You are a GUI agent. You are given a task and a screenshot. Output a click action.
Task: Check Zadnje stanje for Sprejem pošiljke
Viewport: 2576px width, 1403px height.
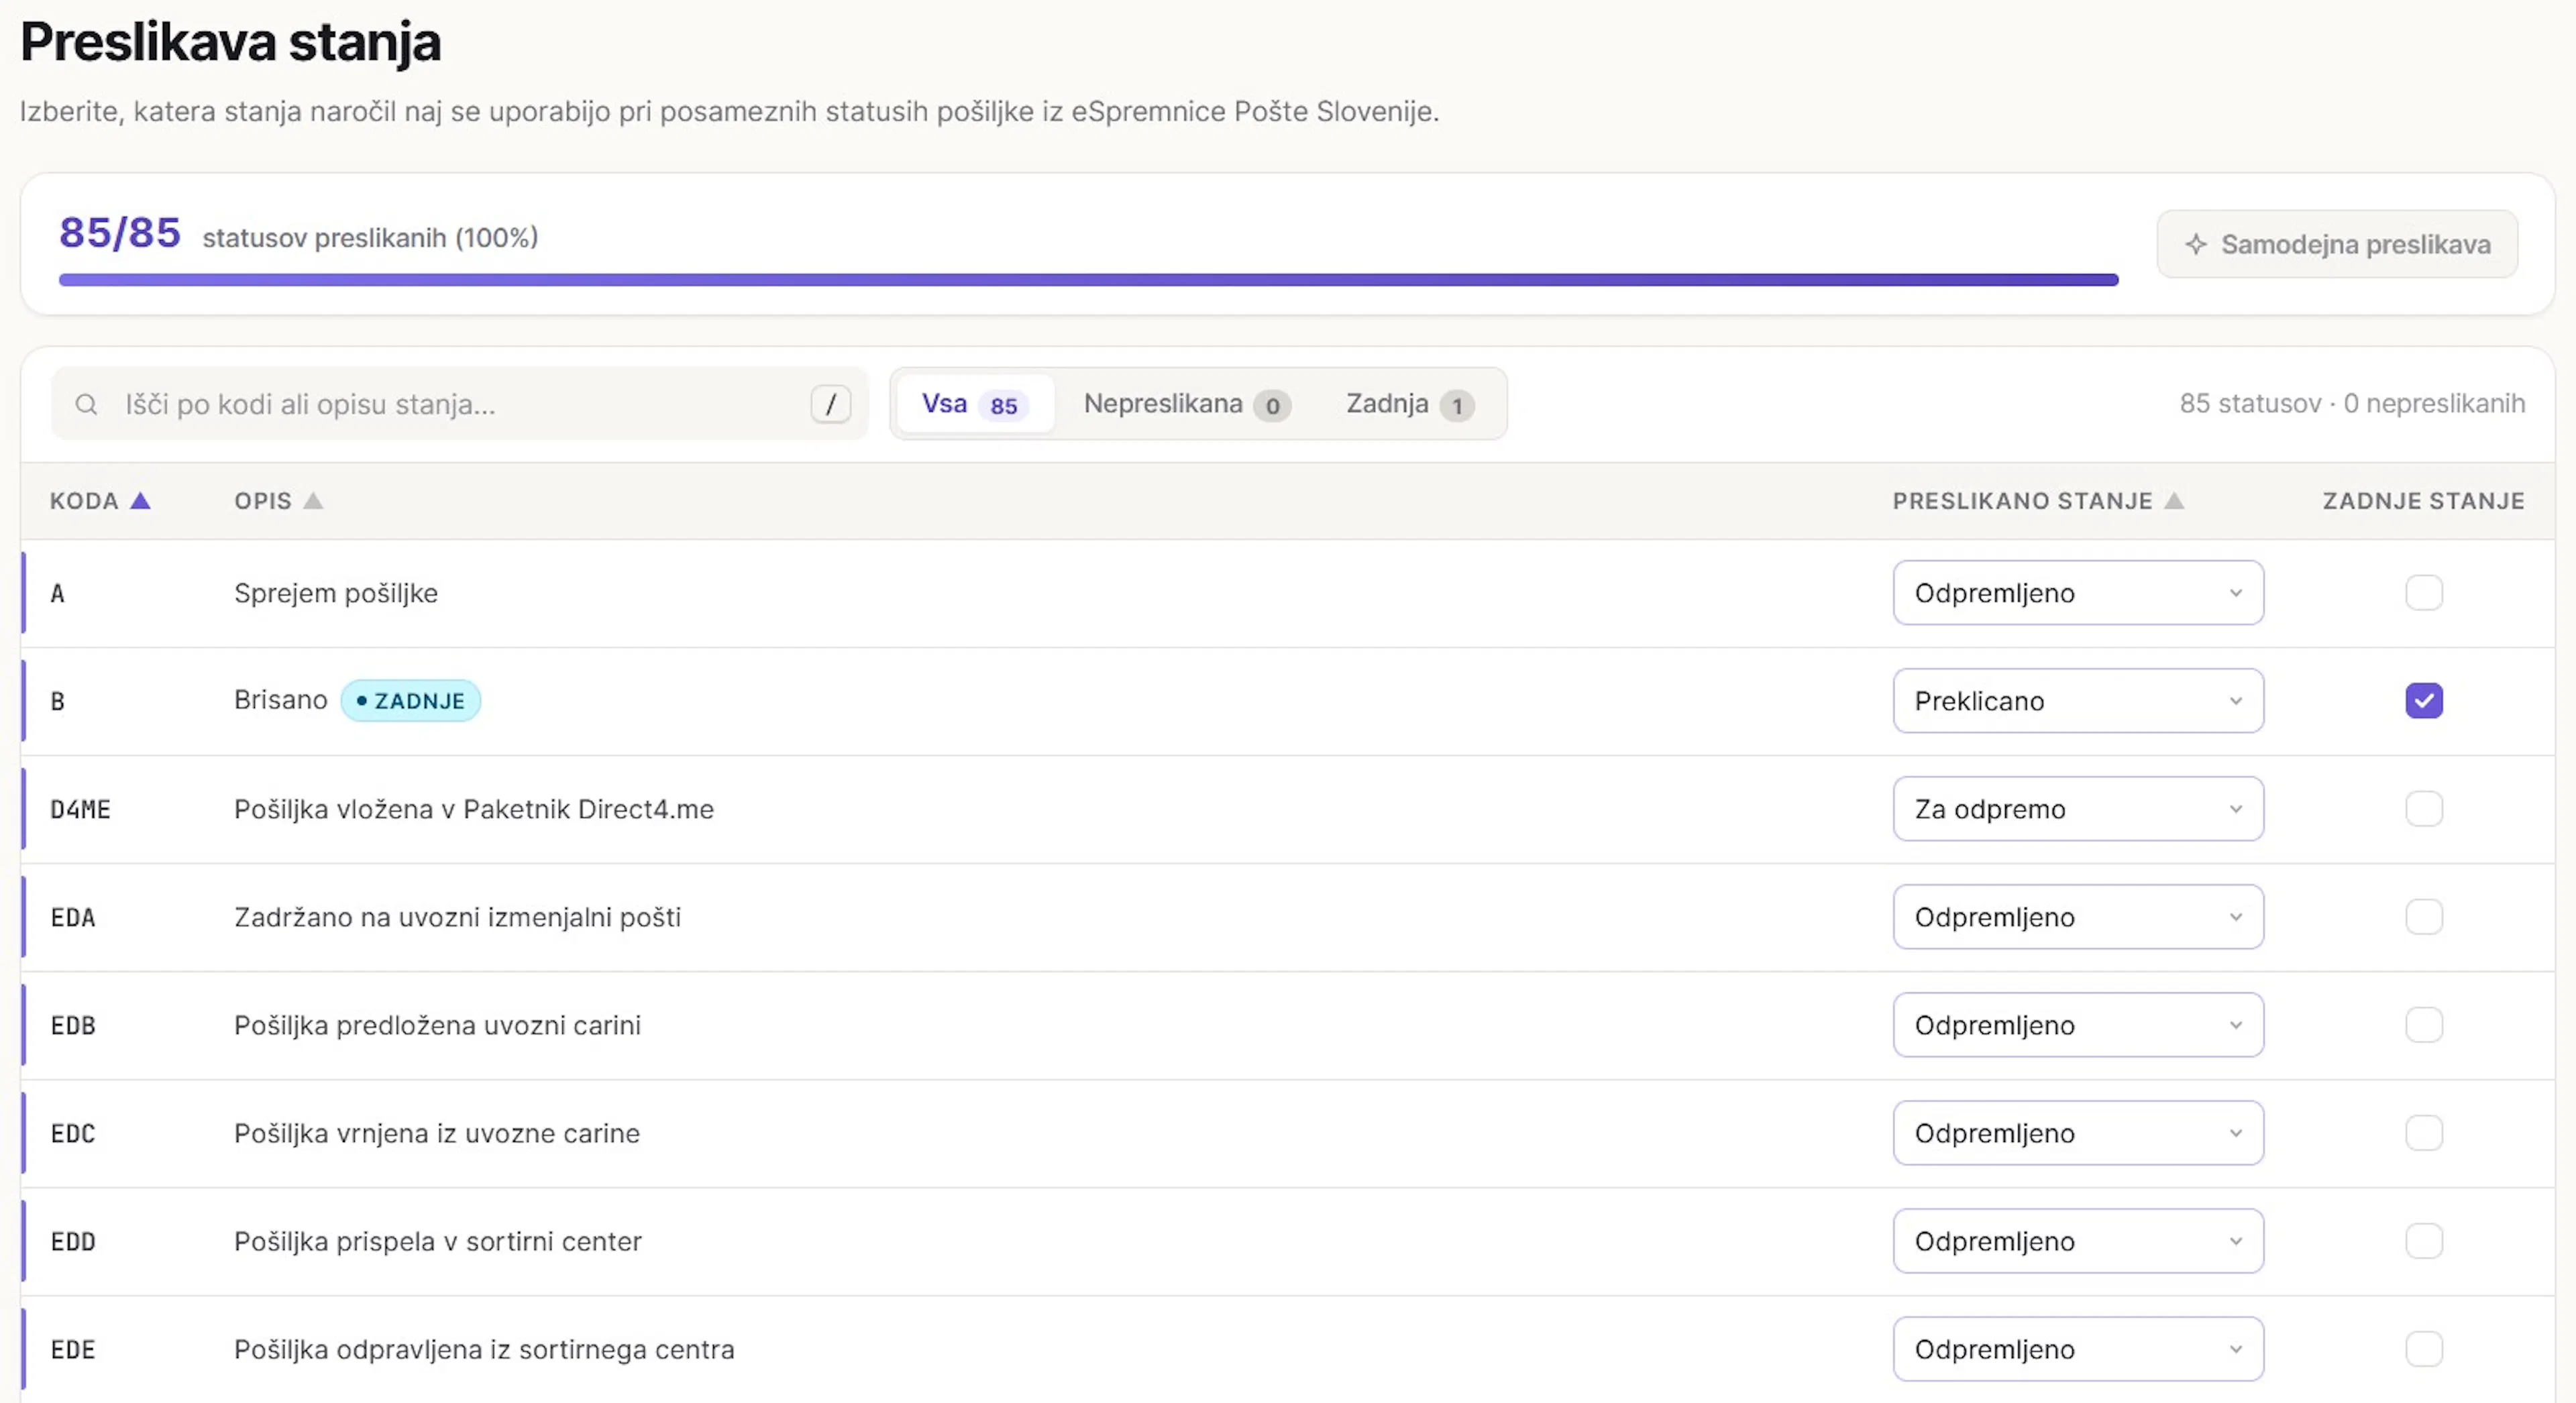tap(2424, 592)
